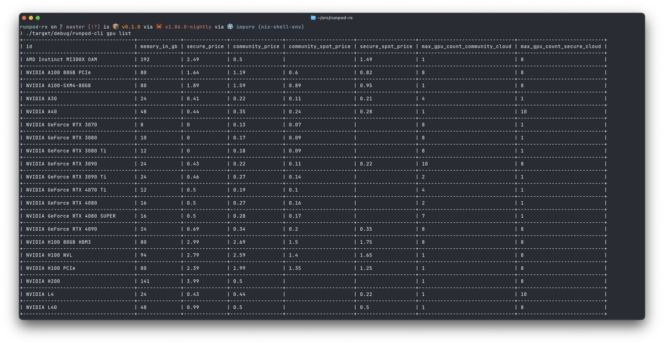Select the NVIDIA GeForce RTX 3070 id
The width and height of the screenshot is (664, 345).
61,124
